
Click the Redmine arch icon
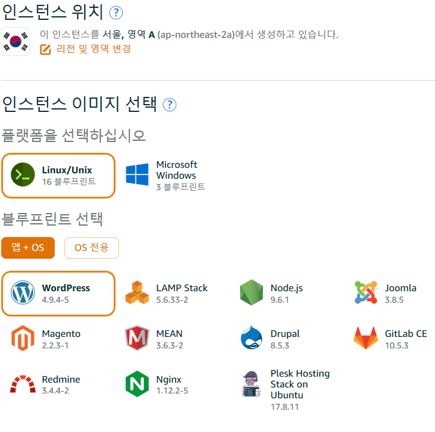(x=23, y=384)
